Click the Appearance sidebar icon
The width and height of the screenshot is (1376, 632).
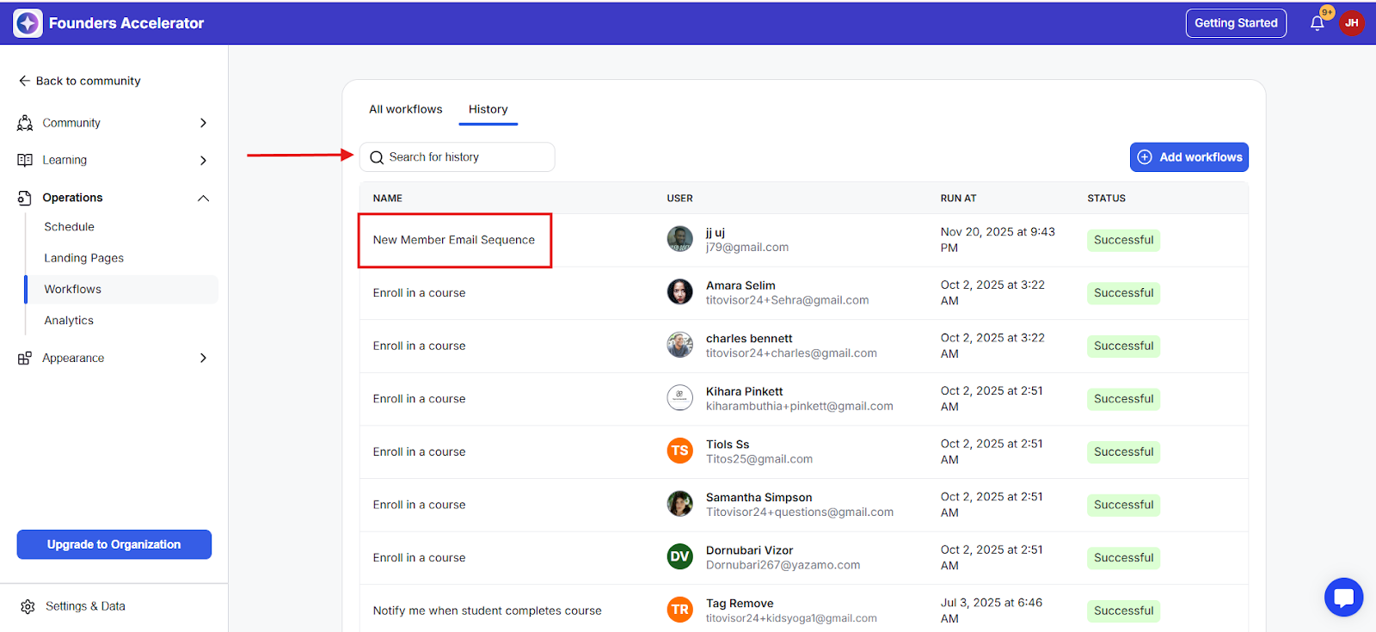[25, 358]
